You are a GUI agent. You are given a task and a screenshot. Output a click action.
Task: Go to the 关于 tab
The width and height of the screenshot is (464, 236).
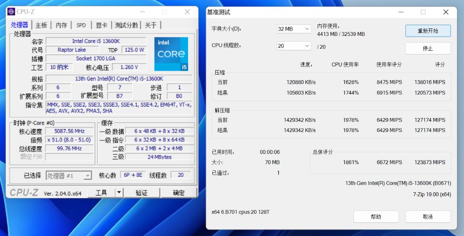pos(151,25)
